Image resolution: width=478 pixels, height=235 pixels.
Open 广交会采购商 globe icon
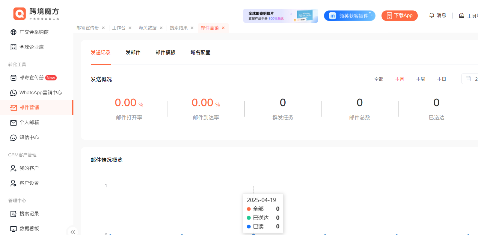tap(13, 32)
